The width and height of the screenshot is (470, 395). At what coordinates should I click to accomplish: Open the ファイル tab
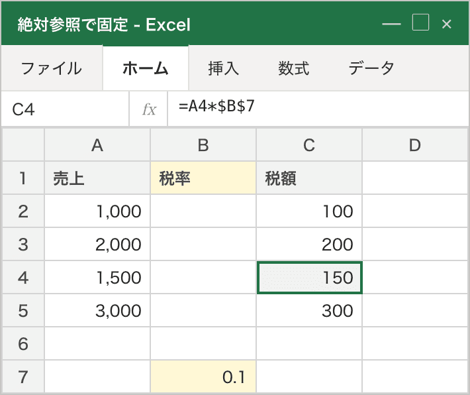[52, 68]
